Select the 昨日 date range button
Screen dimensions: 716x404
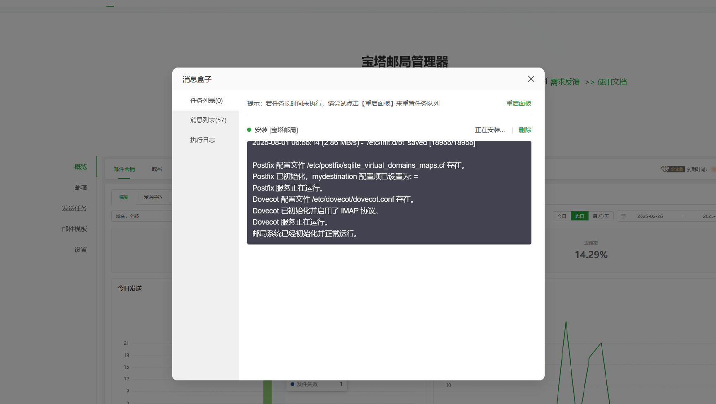pyautogui.click(x=579, y=216)
